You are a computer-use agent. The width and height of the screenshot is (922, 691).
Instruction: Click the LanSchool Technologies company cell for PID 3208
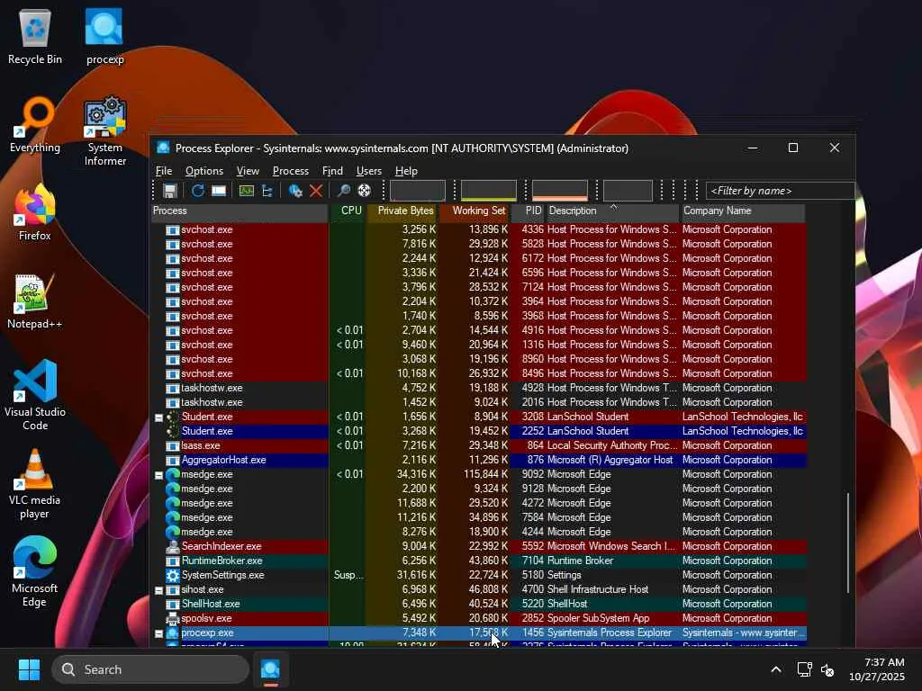pos(743,417)
